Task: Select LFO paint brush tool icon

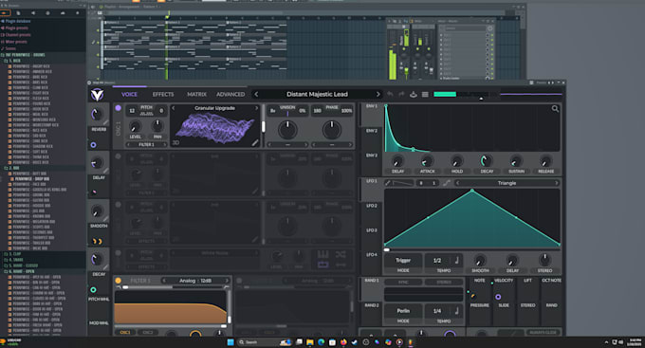Action: [x=388, y=183]
